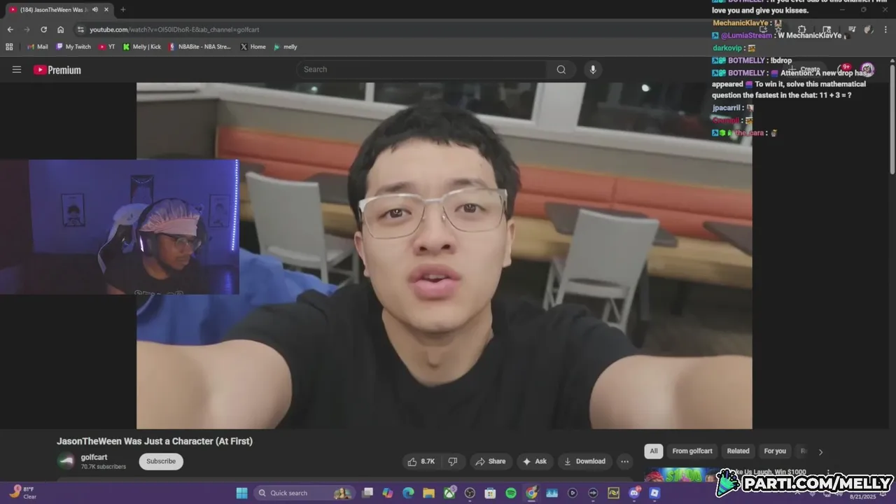Viewport: 896px width, 504px height.
Task: Open the melly bookmark
Action: coord(286,47)
